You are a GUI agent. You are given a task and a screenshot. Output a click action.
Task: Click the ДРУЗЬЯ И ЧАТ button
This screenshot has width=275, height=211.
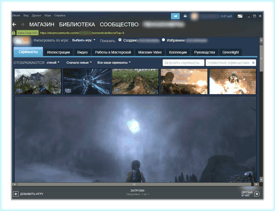pyautogui.click(x=247, y=194)
